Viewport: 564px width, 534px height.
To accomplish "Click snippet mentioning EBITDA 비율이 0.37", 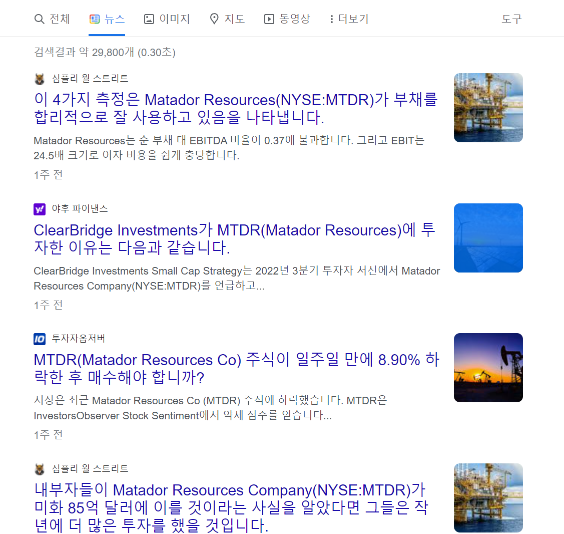I will point(229,148).
